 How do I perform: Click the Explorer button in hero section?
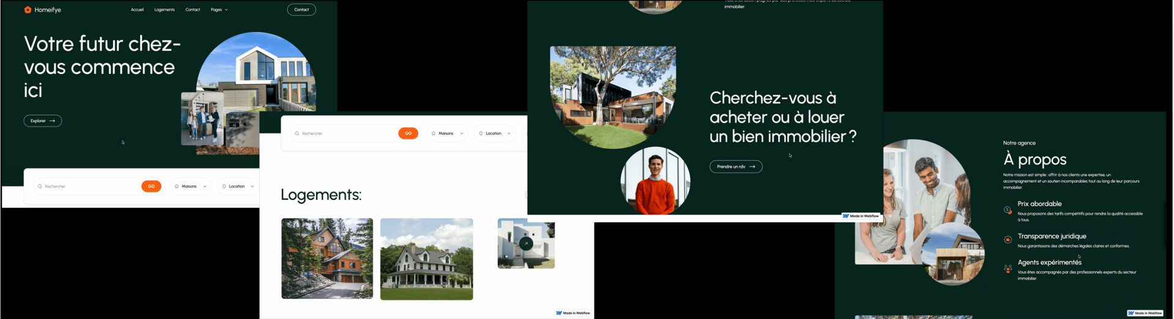pyautogui.click(x=43, y=121)
